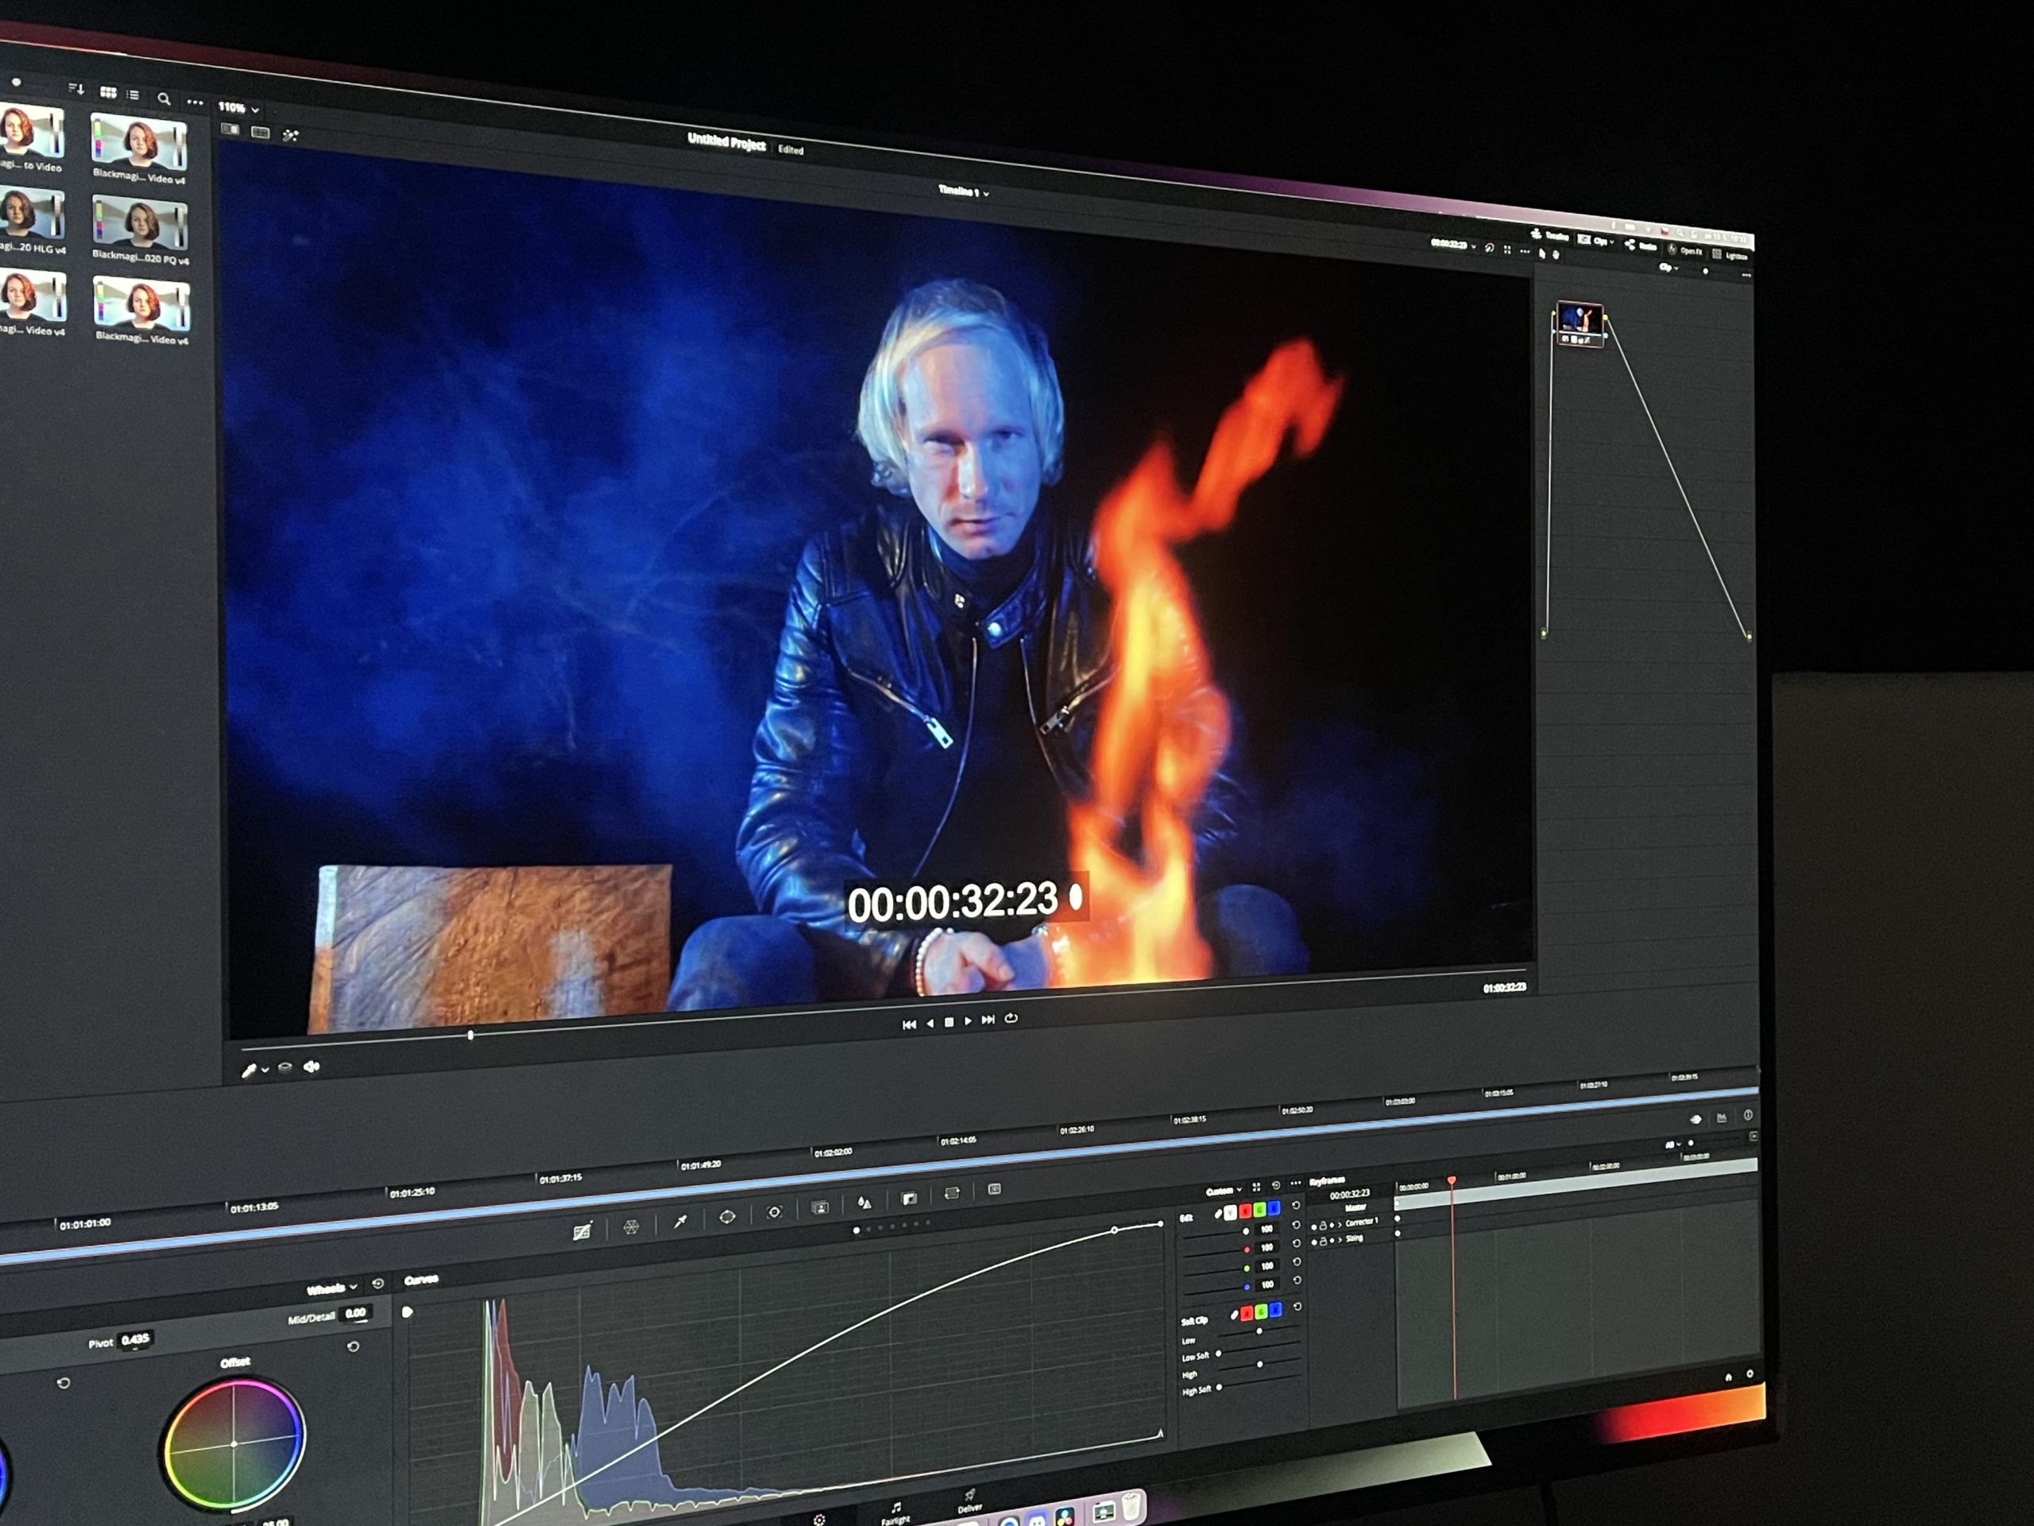2034x1526 pixels.
Task: Open the 3D stereoscopic palette
Action: (994, 1189)
